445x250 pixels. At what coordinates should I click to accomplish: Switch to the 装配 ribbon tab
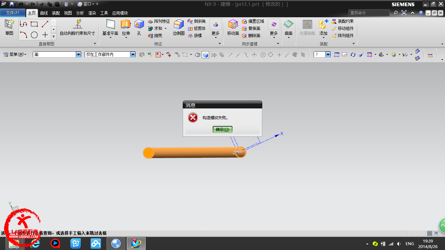tap(56, 13)
